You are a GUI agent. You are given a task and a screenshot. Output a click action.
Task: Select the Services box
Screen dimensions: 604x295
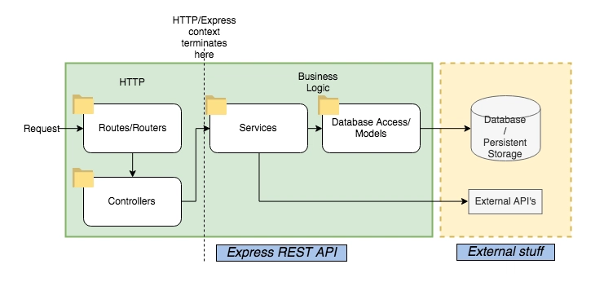coord(258,128)
